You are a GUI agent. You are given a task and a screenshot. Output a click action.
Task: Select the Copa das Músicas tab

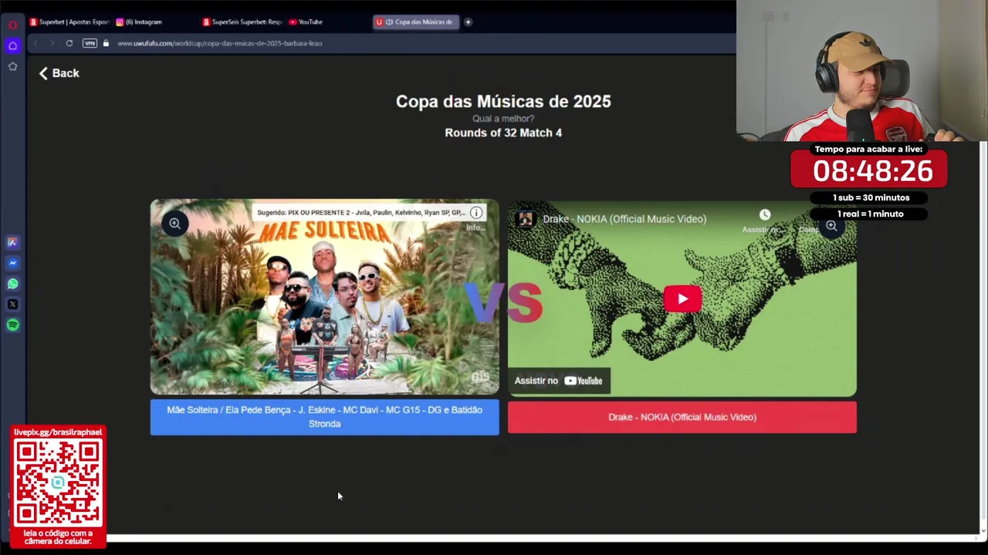pyautogui.click(x=416, y=22)
